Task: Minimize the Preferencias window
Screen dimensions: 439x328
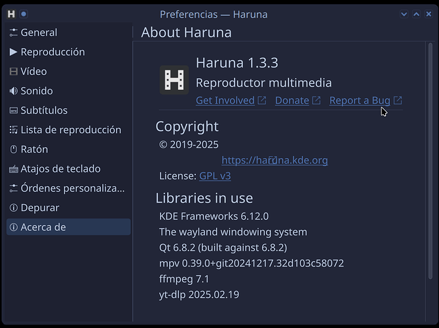Action: pyautogui.click(x=404, y=14)
